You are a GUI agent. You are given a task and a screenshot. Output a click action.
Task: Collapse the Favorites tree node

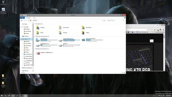(x=21, y=27)
